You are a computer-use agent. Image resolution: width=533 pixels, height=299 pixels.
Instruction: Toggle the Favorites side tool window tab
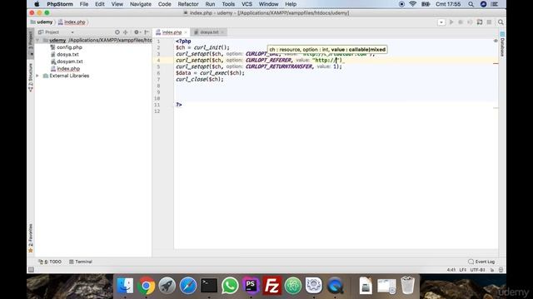click(31, 238)
